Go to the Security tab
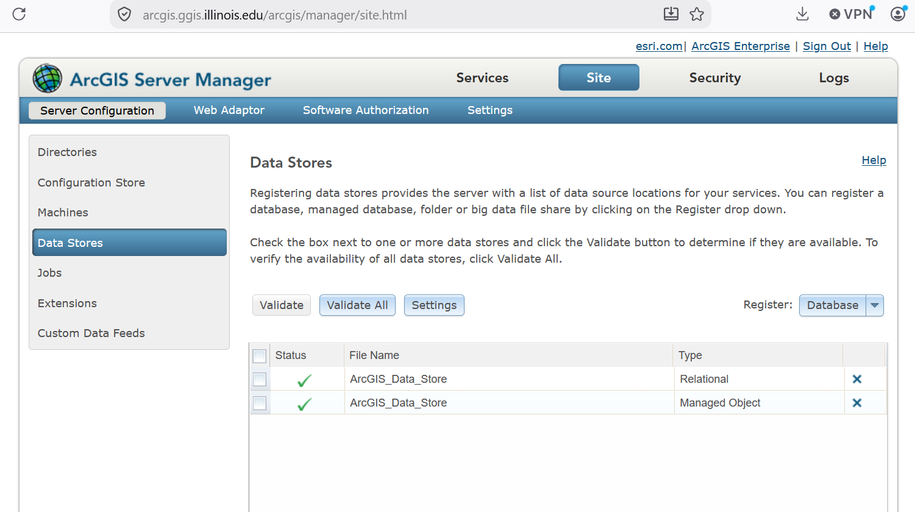Viewport: 915px width, 512px height. (x=715, y=78)
